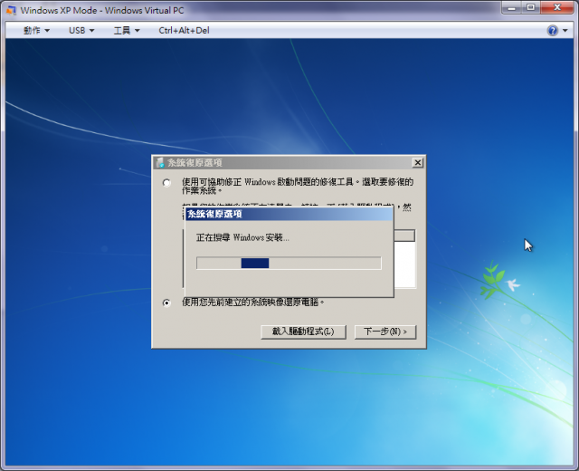Image resolution: width=579 pixels, height=471 pixels.
Task: Click the 下一步(N) > button
Action: coord(385,332)
